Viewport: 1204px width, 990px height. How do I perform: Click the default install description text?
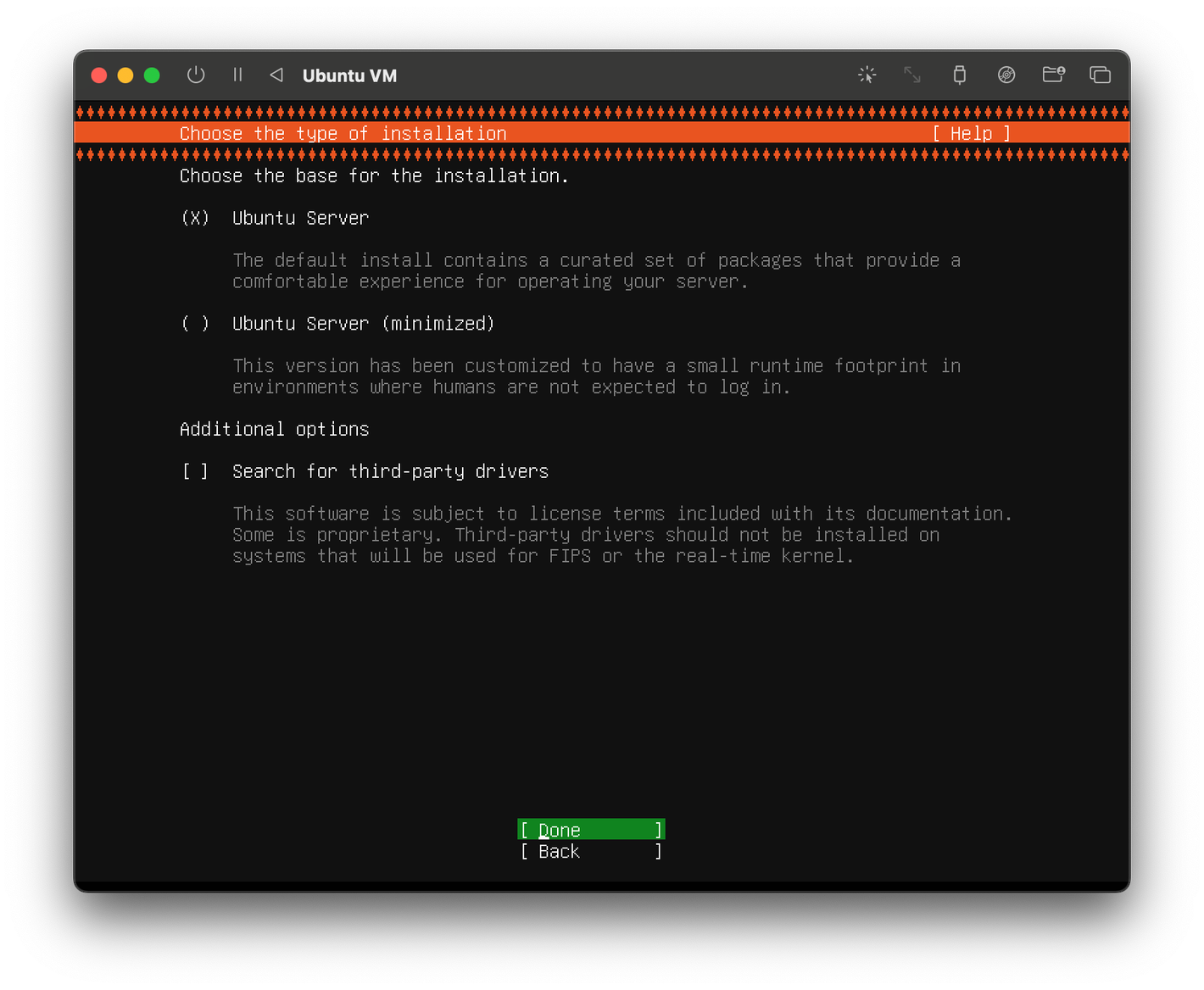597,270
